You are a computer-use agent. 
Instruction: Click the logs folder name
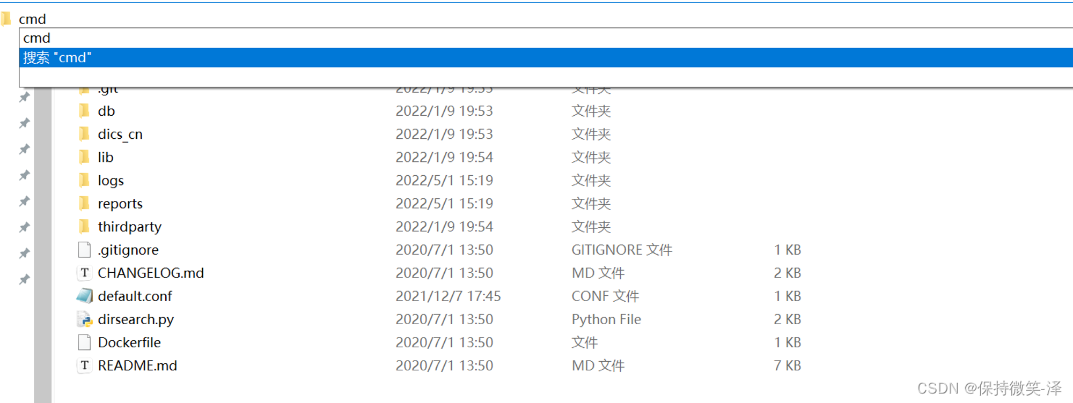pos(111,181)
